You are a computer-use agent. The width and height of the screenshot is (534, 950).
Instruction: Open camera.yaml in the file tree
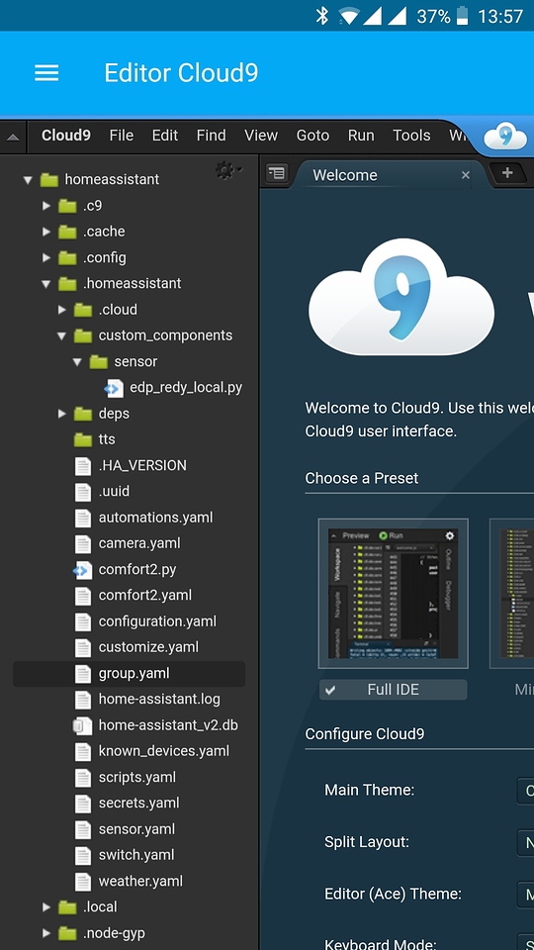[139, 543]
